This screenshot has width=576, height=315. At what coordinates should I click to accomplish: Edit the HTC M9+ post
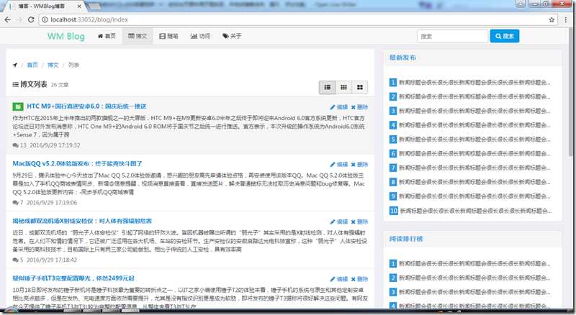tap(338, 107)
